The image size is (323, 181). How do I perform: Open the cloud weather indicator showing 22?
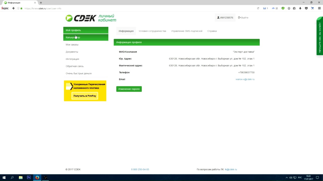[275, 8]
